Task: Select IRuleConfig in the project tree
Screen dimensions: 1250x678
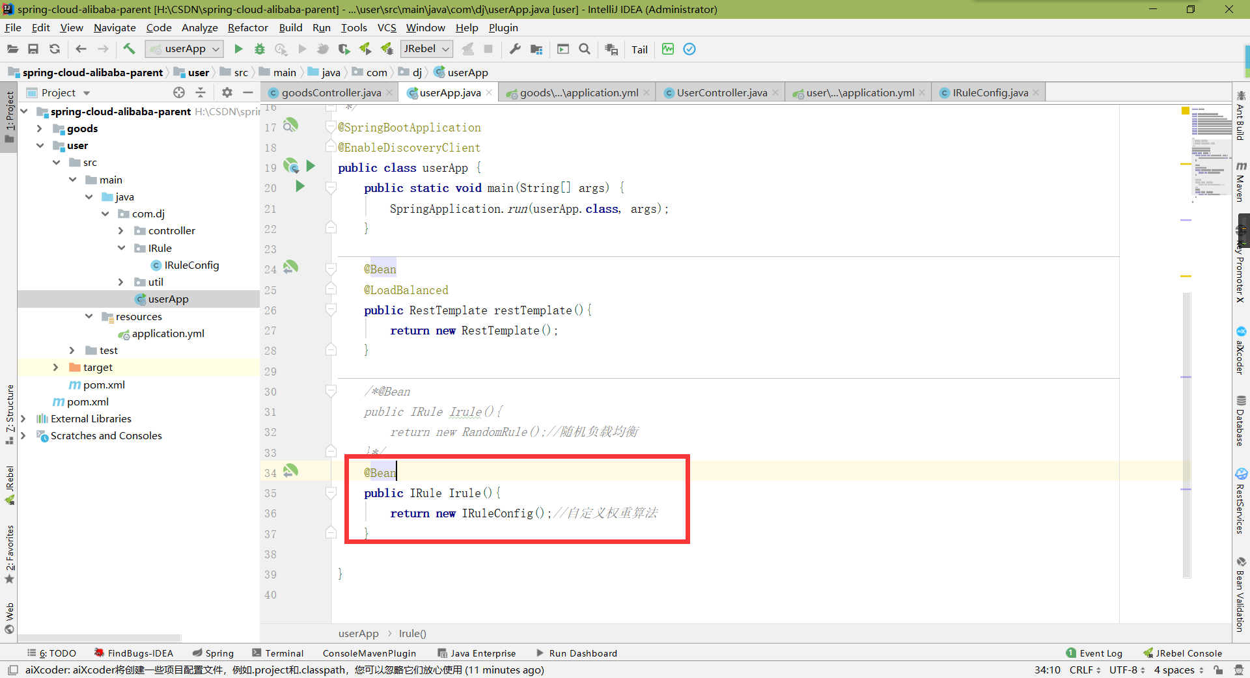Action: (x=191, y=265)
